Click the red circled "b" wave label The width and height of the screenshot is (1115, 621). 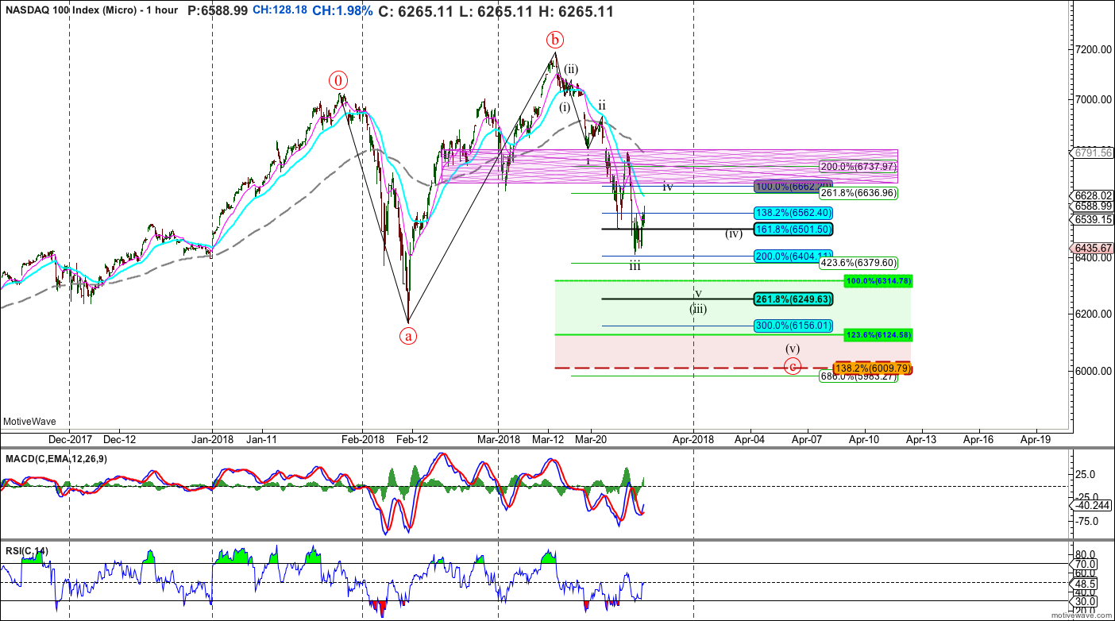[x=554, y=40]
